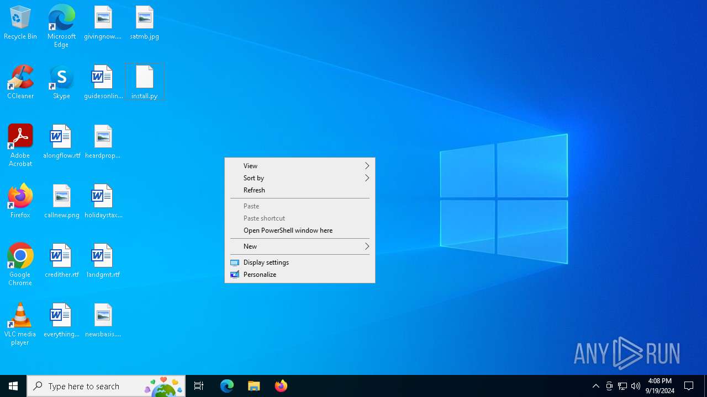Click the Type here to search box
The image size is (707, 397).
[x=106, y=386]
